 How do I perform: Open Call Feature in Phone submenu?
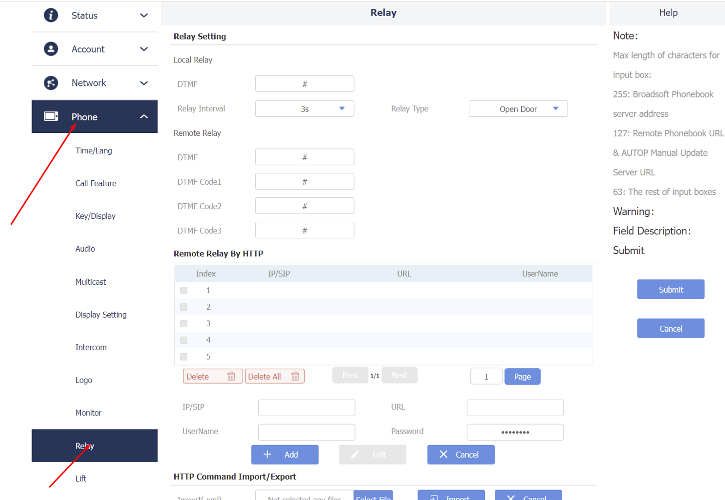tap(96, 183)
